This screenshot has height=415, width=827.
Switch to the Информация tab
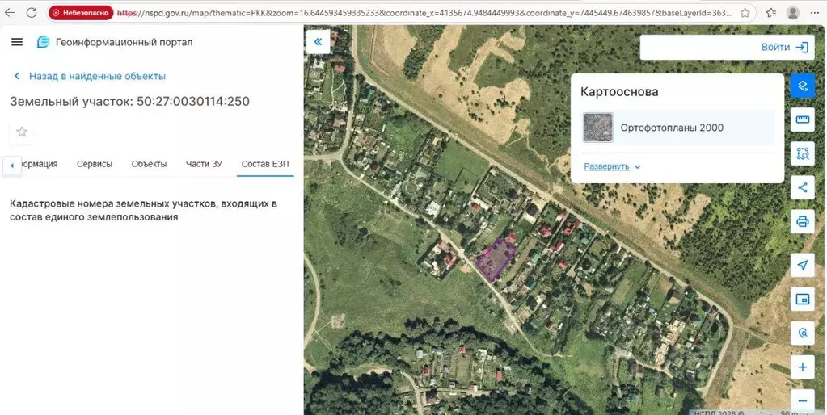tap(40, 164)
